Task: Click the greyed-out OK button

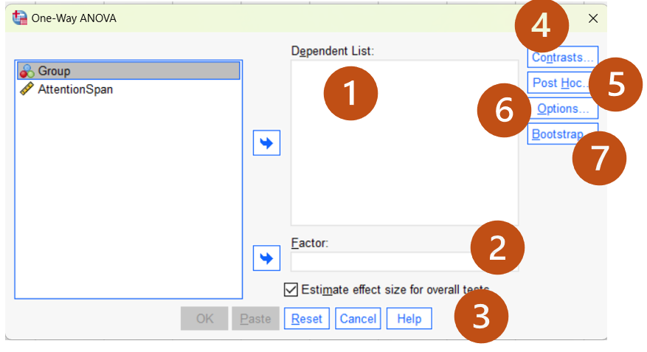Action: pyautogui.click(x=204, y=319)
